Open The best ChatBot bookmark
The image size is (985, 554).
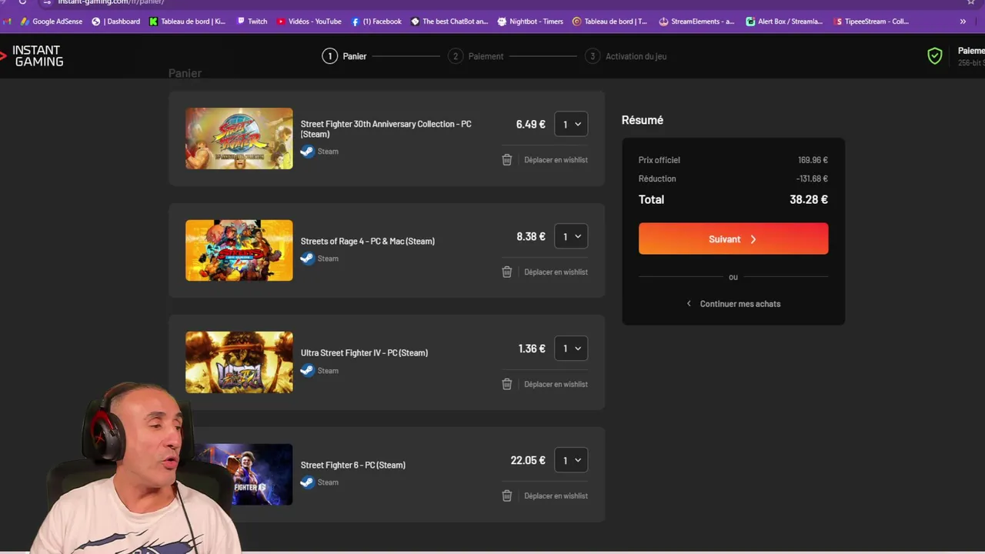click(x=449, y=22)
